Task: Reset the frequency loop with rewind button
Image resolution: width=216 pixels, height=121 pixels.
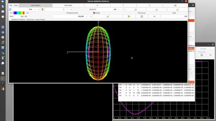Action: coord(154,16)
